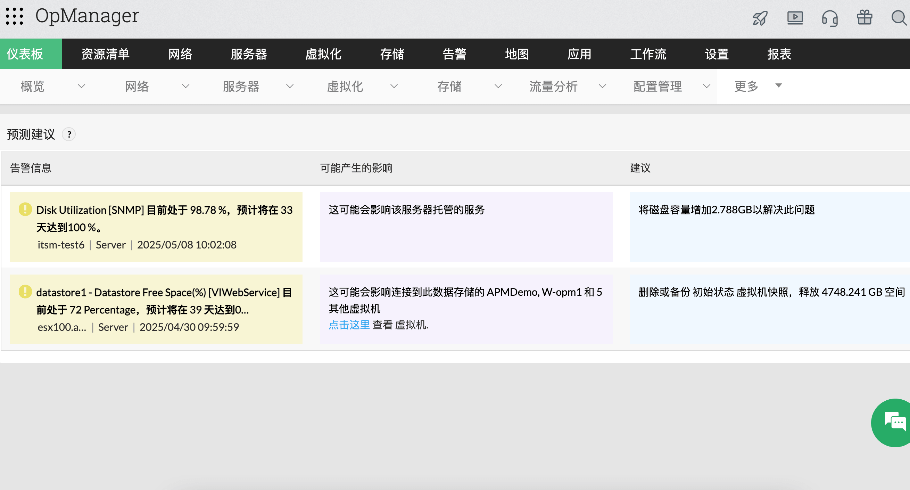Viewport: 910px width, 490px height.
Task: Click the rocket quick-start icon
Action: click(760, 18)
